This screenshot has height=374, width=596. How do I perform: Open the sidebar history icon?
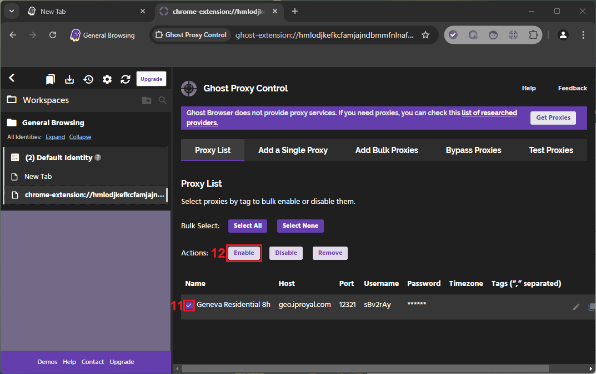[88, 79]
